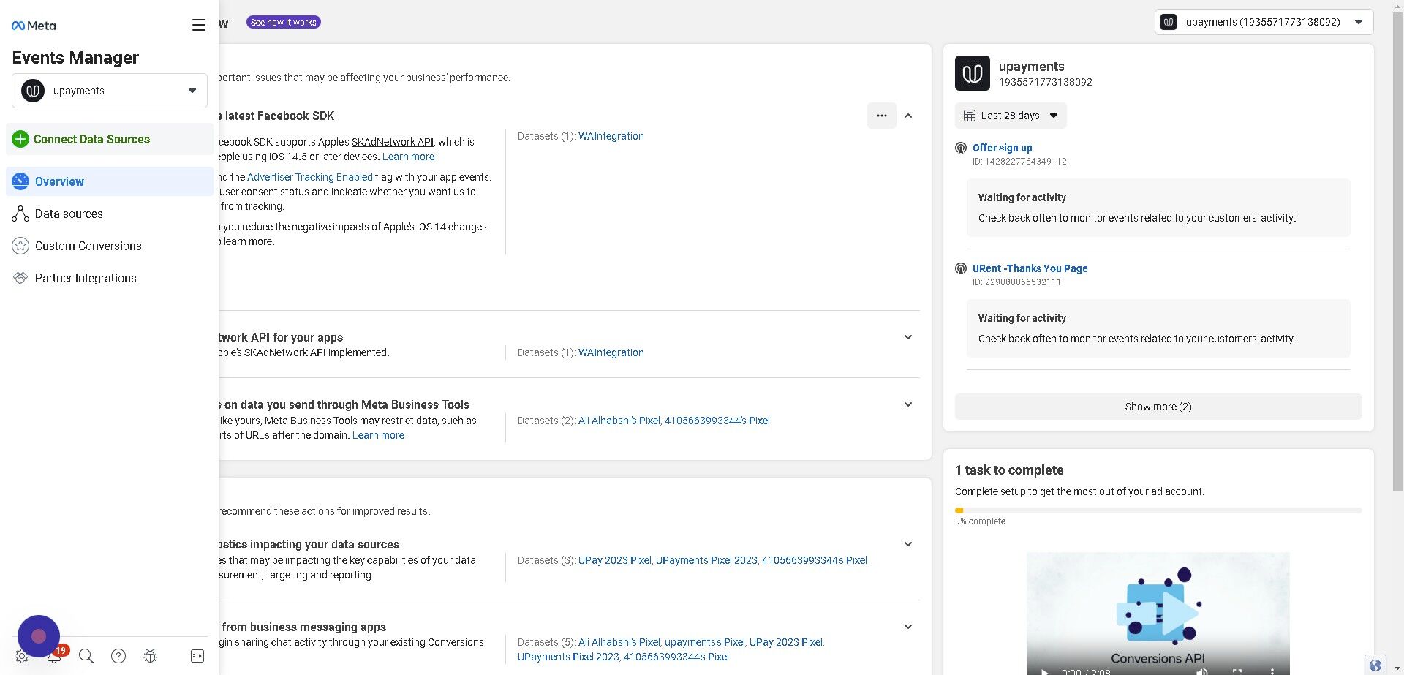Click the Meta logo
The width and height of the screenshot is (1404, 675).
(x=34, y=26)
